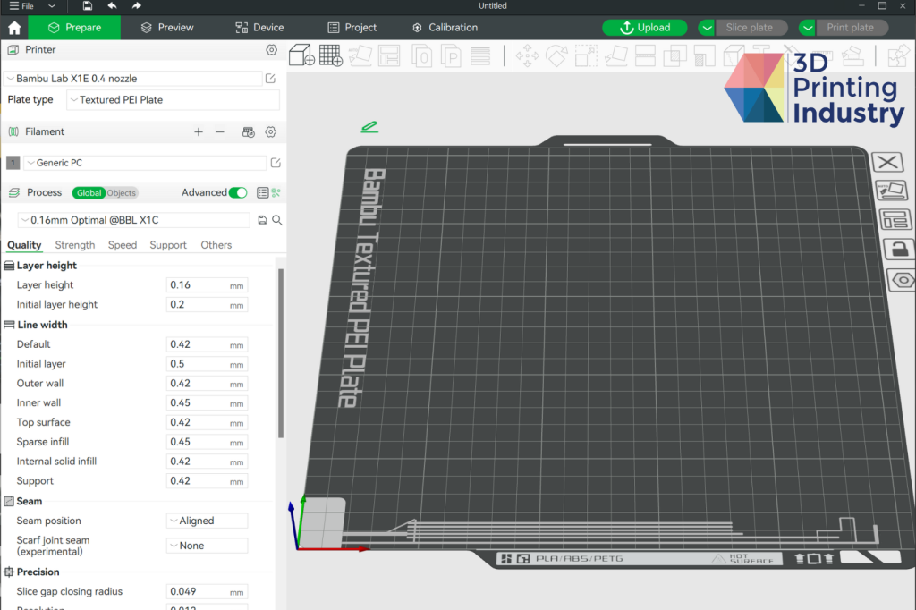Expand the Scarf joint seam dropdown
This screenshot has height=610, width=916.
[x=207, y=546]
